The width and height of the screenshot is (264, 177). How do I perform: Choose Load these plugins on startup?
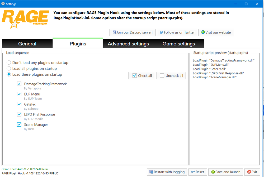tap(9, 74)
